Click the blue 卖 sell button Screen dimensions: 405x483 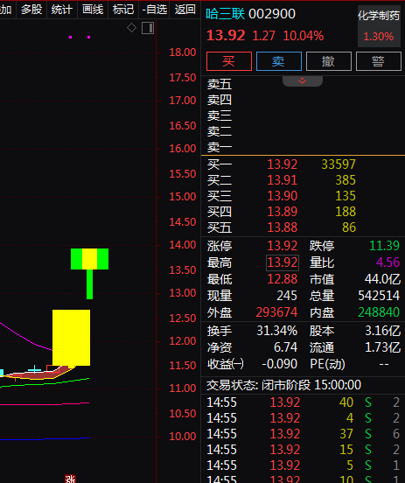coord(279,61)
